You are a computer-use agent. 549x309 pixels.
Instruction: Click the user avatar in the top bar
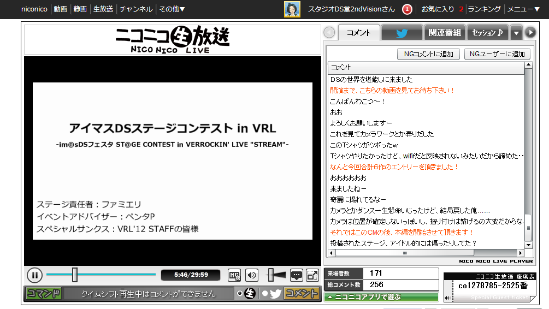click(x=292, y=9)
